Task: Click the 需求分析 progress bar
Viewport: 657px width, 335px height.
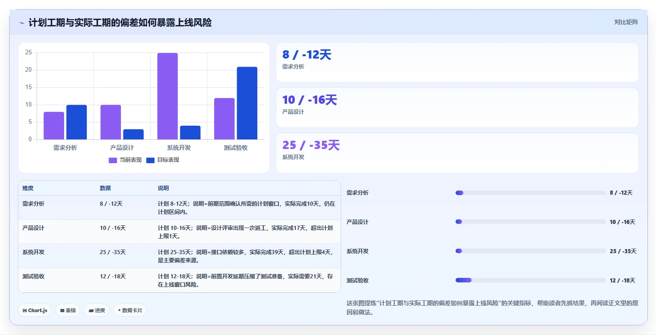Action: 531,193
